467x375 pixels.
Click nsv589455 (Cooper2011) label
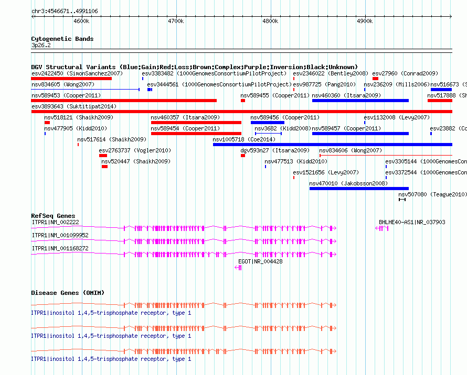point(275,95)
